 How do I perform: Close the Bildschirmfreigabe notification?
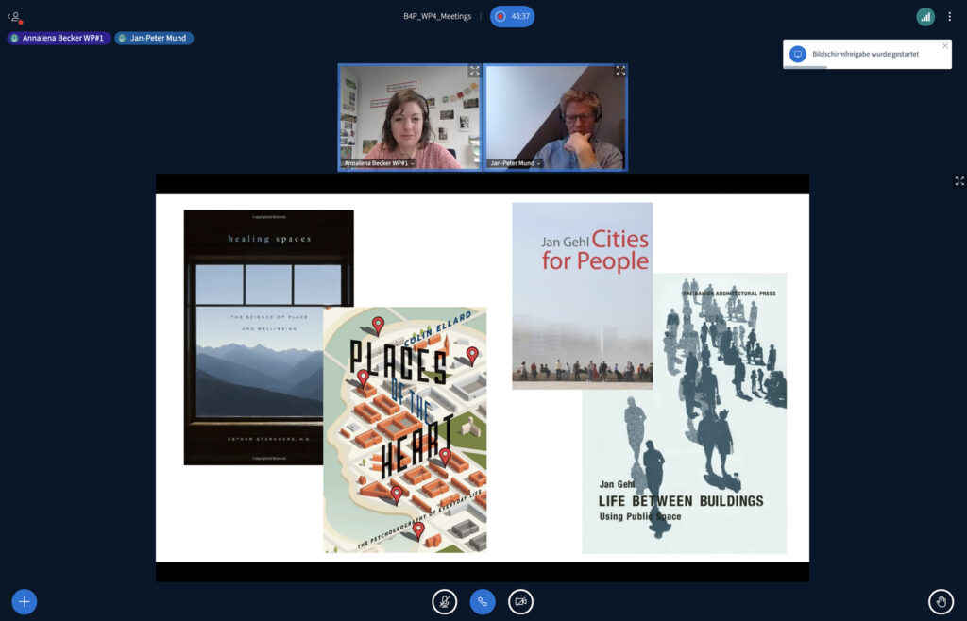(944, 46)
